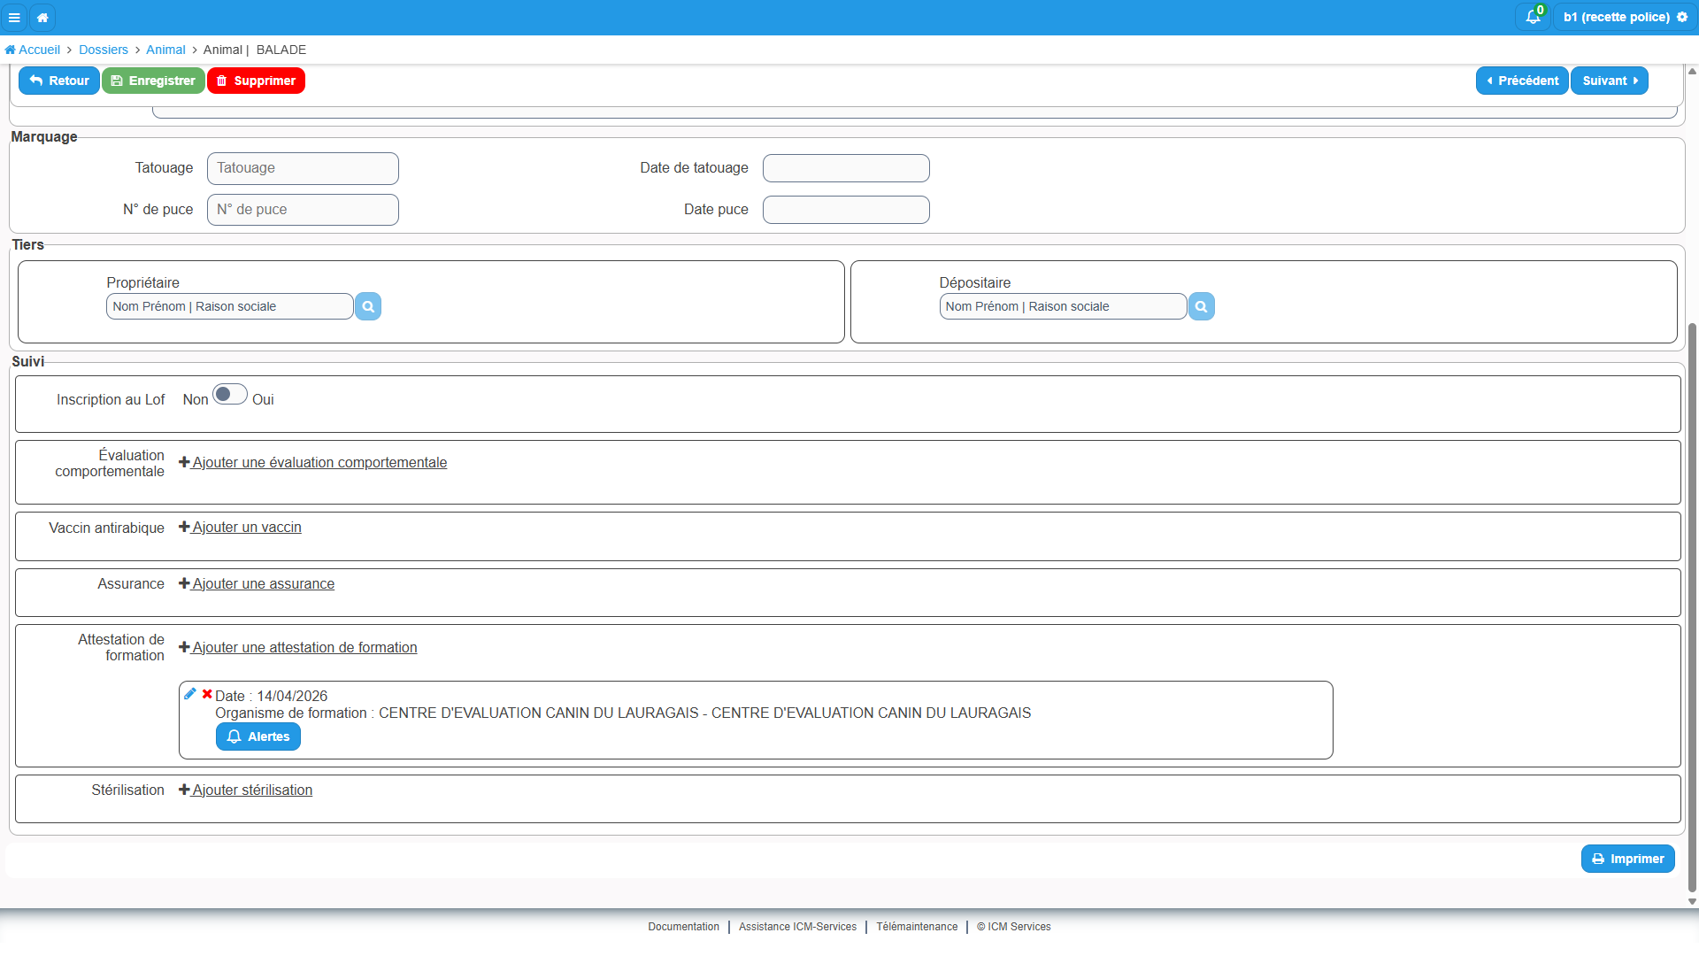Click the red Supprimer button
Screen dimensions: 1699x956
pos(256,81)
